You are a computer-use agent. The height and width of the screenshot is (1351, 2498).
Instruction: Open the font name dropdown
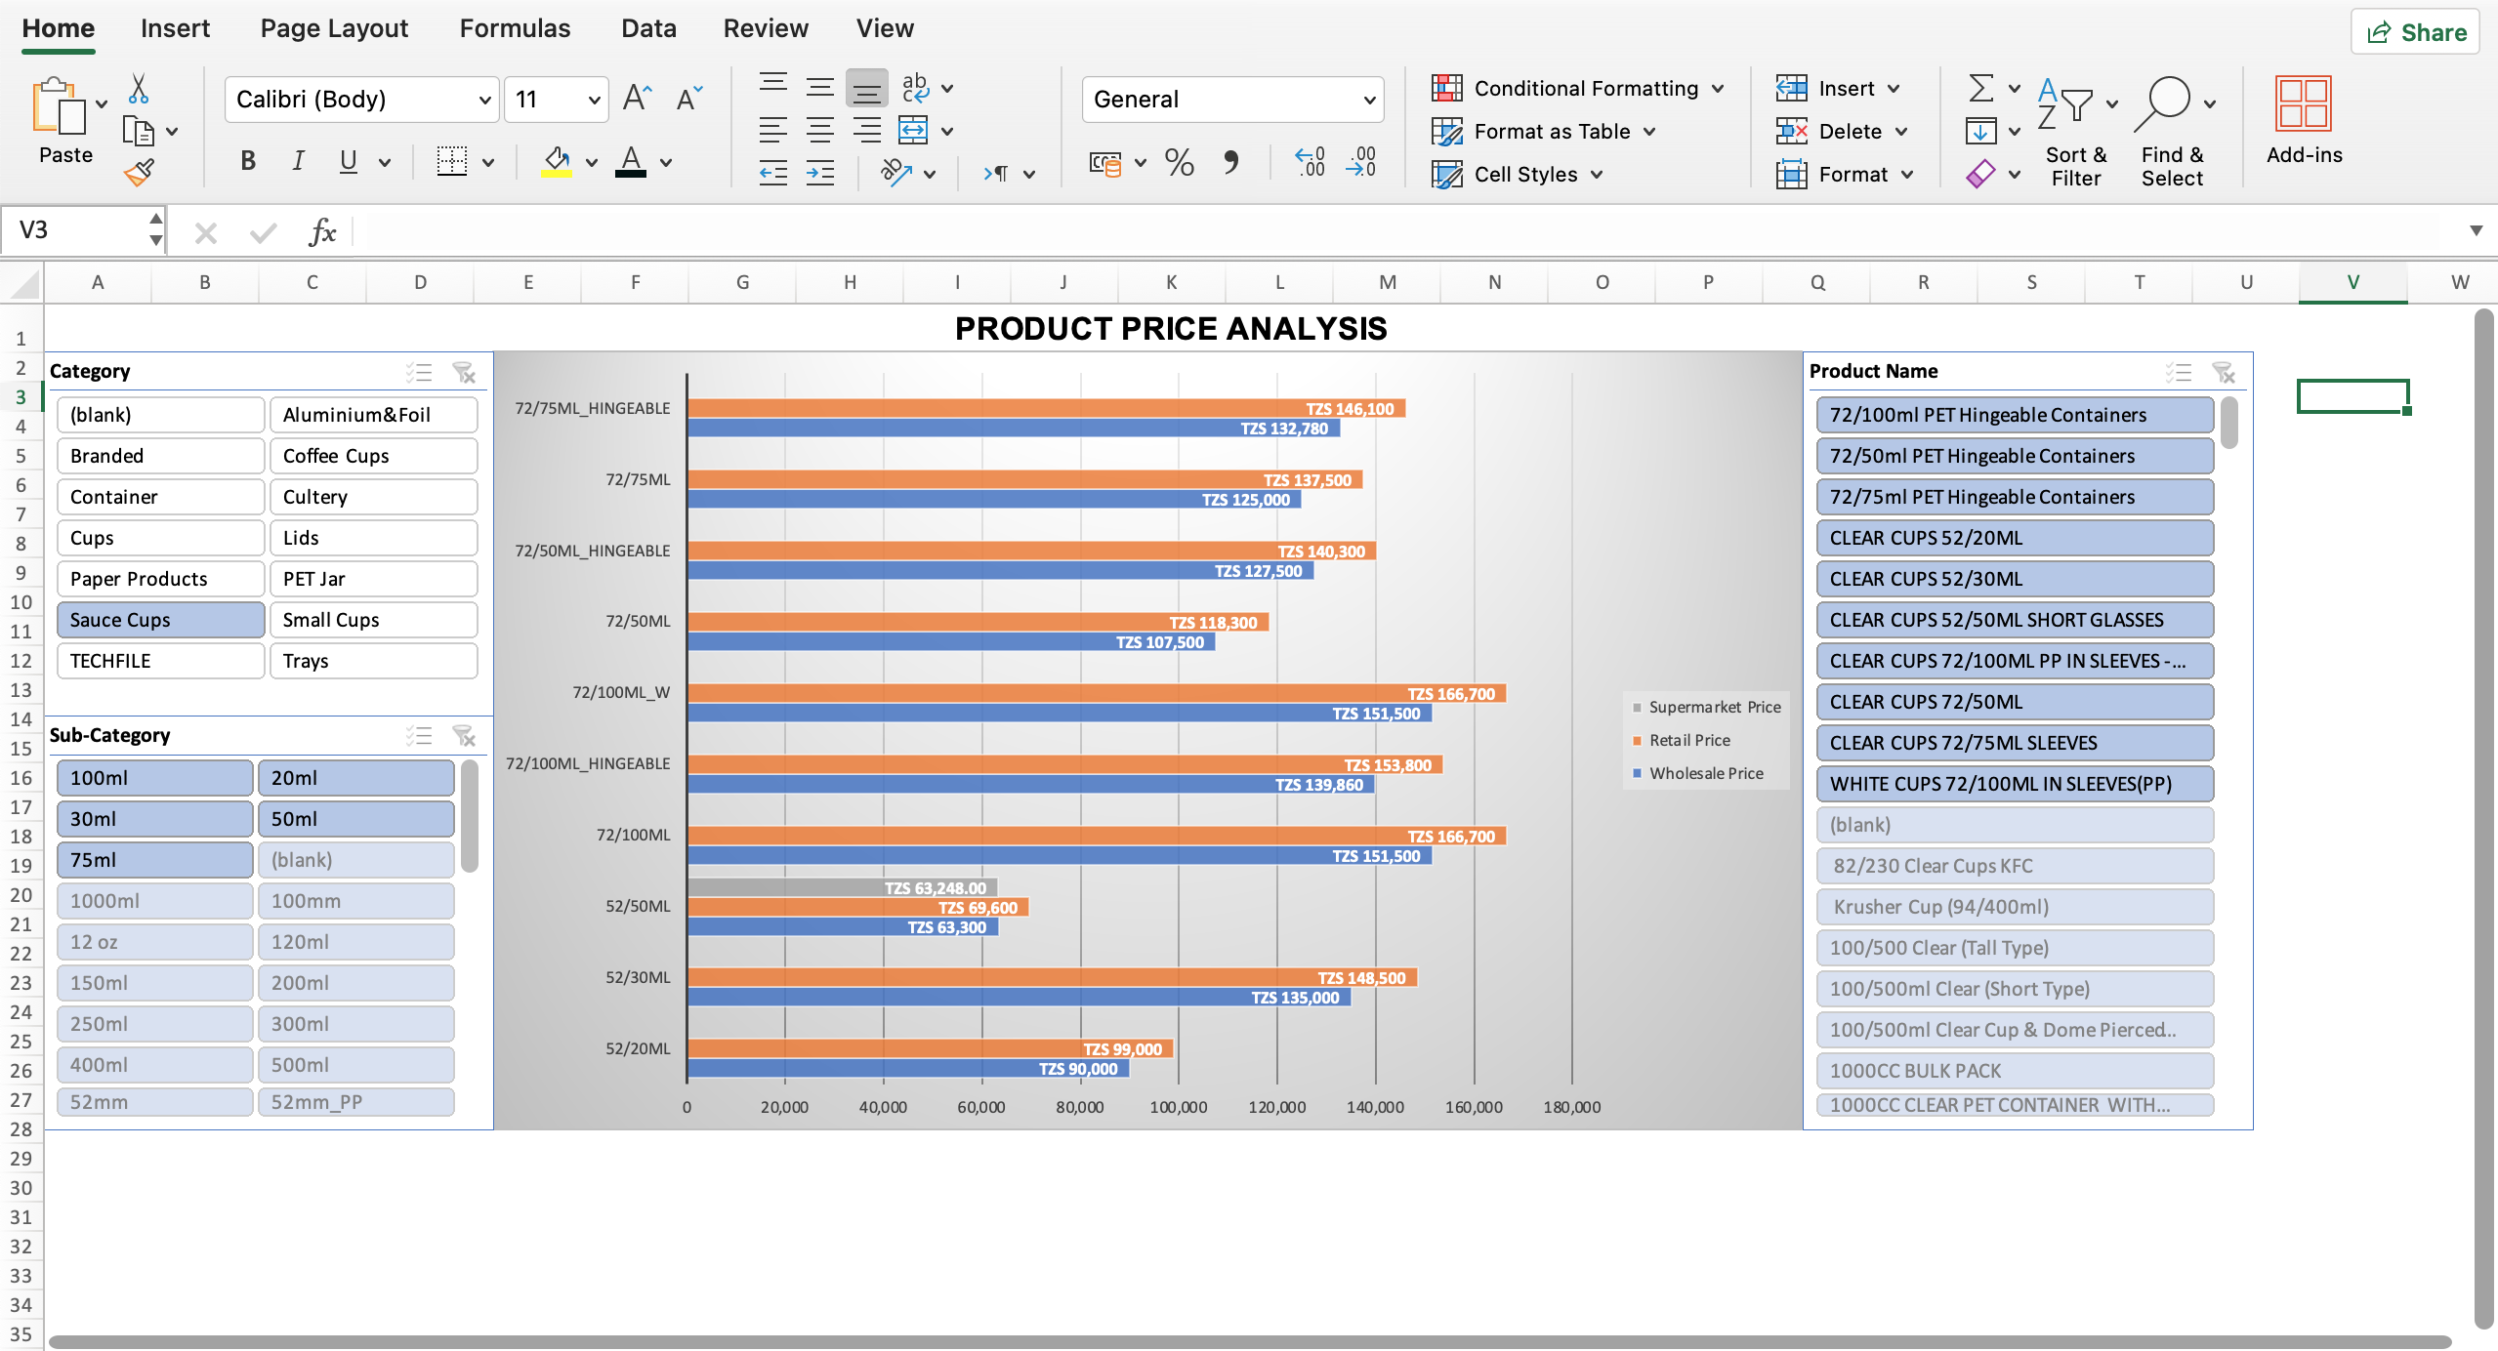[484, 99]
